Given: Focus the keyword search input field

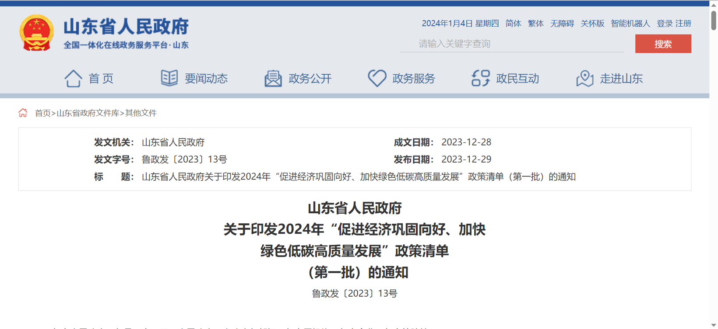Looking at the screenshot, I should (511, 44).
